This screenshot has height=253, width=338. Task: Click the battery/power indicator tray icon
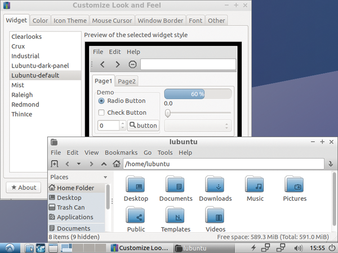click(253, 248)
